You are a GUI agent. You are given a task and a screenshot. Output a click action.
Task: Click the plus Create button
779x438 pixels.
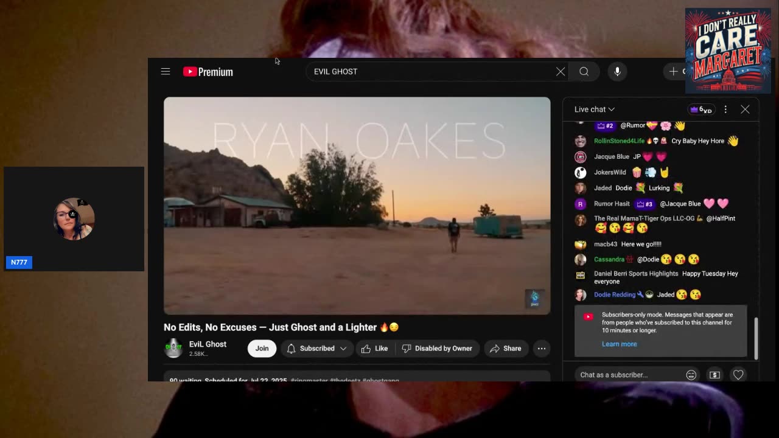coord(675,72)
